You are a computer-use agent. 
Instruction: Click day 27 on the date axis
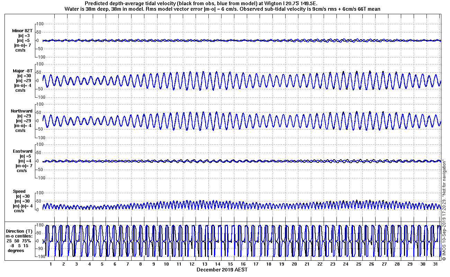[384, 264]
